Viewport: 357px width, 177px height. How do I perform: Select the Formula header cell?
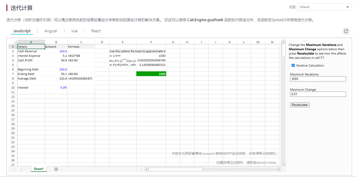point(81,47)
